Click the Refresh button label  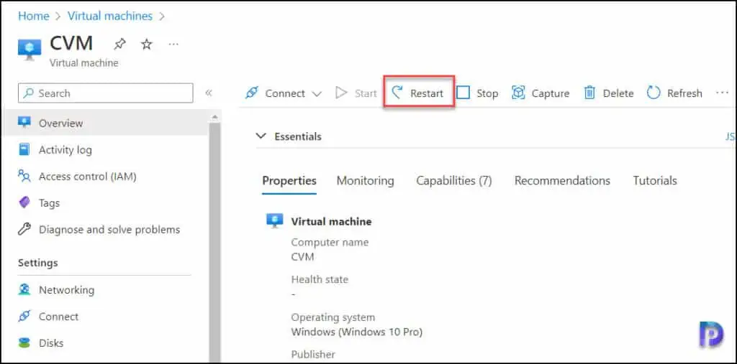click(684, 93)
